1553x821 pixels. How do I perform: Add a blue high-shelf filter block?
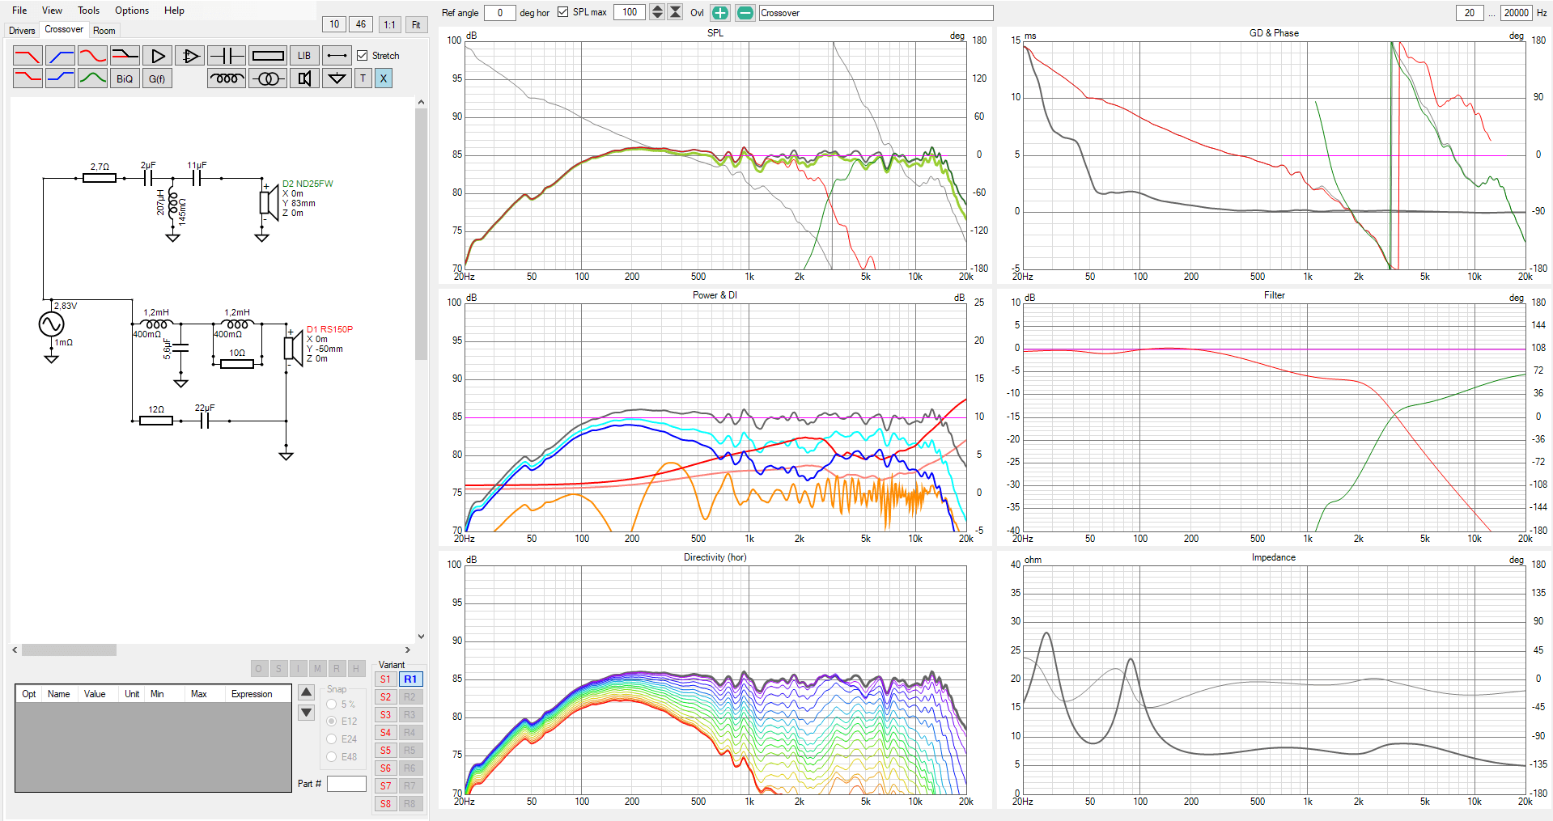(x=60, y=78)
